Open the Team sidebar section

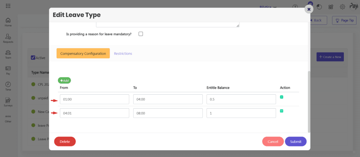(8, 54)
